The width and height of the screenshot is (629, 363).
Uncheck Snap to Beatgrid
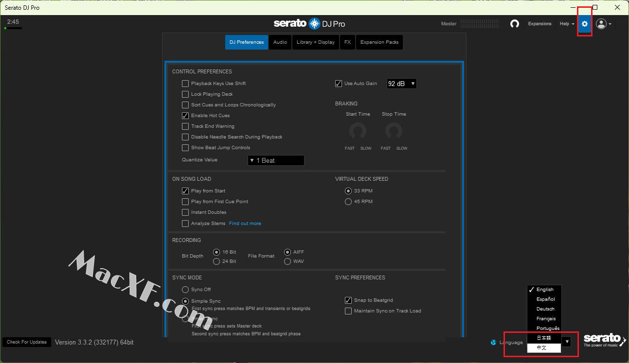click(x=348, y=300)
